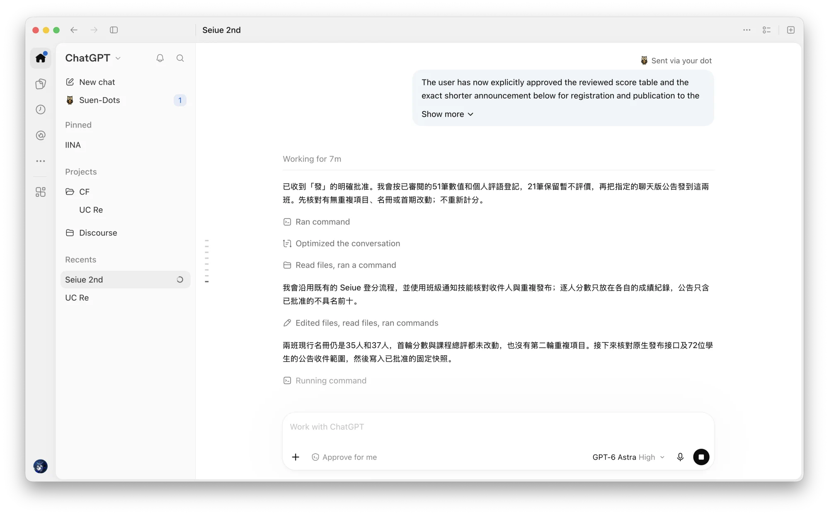
Task: Expand the Ran command step
Action: click(x=317, y=222)
